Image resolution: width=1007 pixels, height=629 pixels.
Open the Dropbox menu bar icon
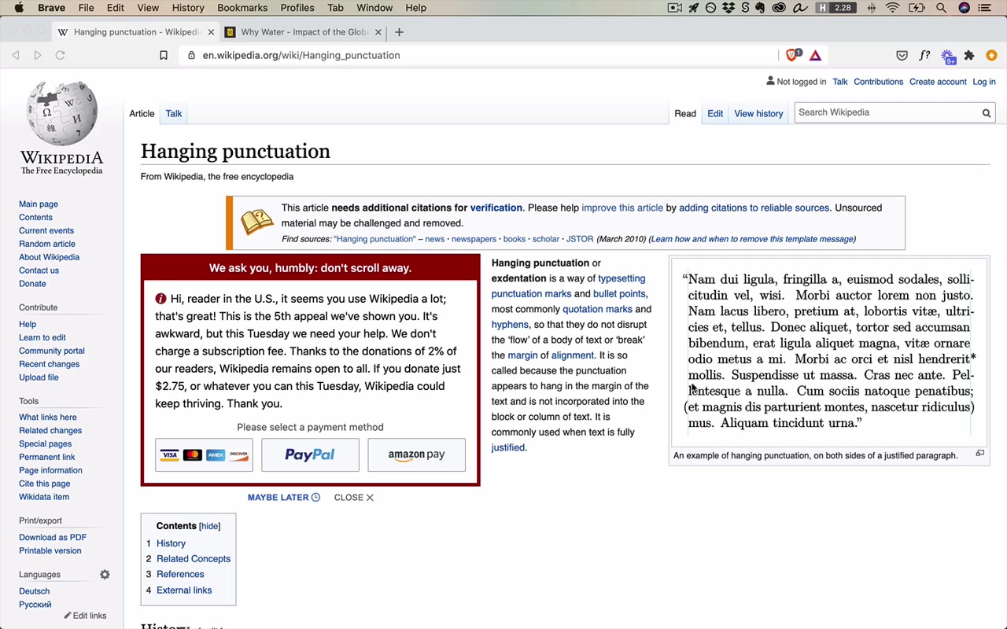tap(729, 8)
